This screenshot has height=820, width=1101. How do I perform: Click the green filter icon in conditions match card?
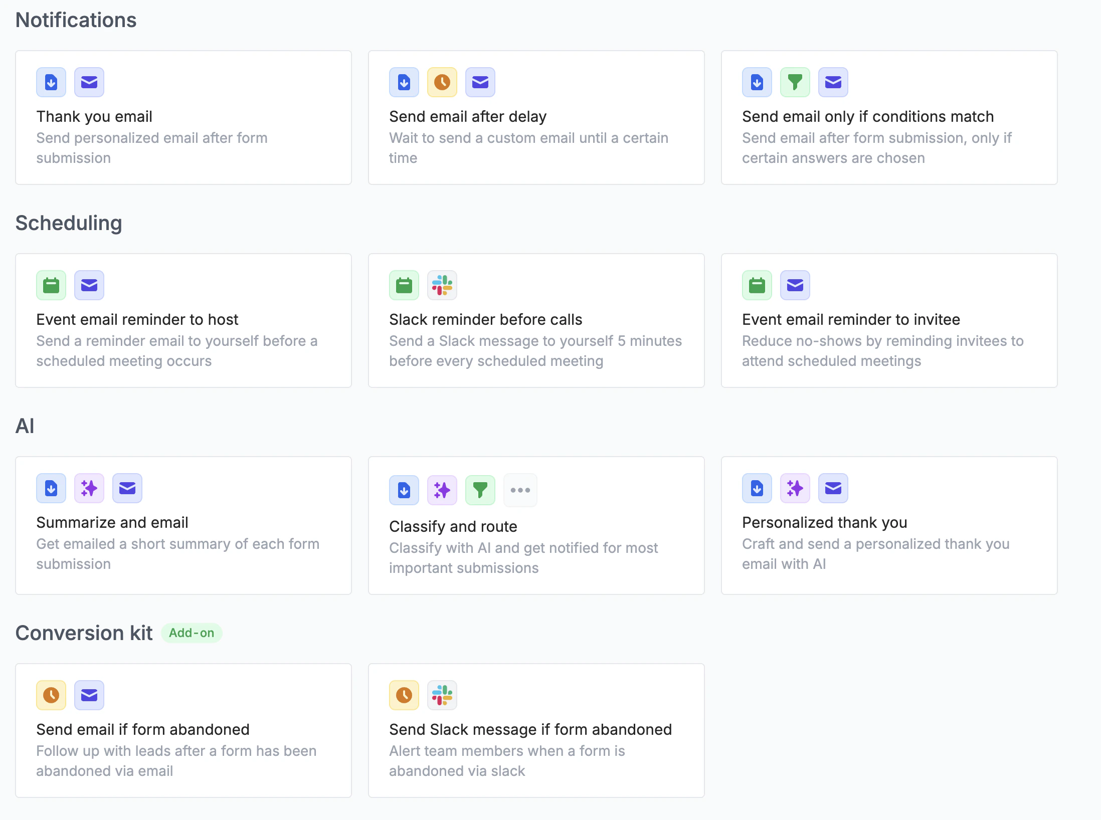click(x=795, y=82)
